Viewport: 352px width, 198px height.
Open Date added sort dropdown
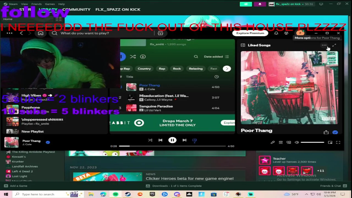click(x=216, y=57)
